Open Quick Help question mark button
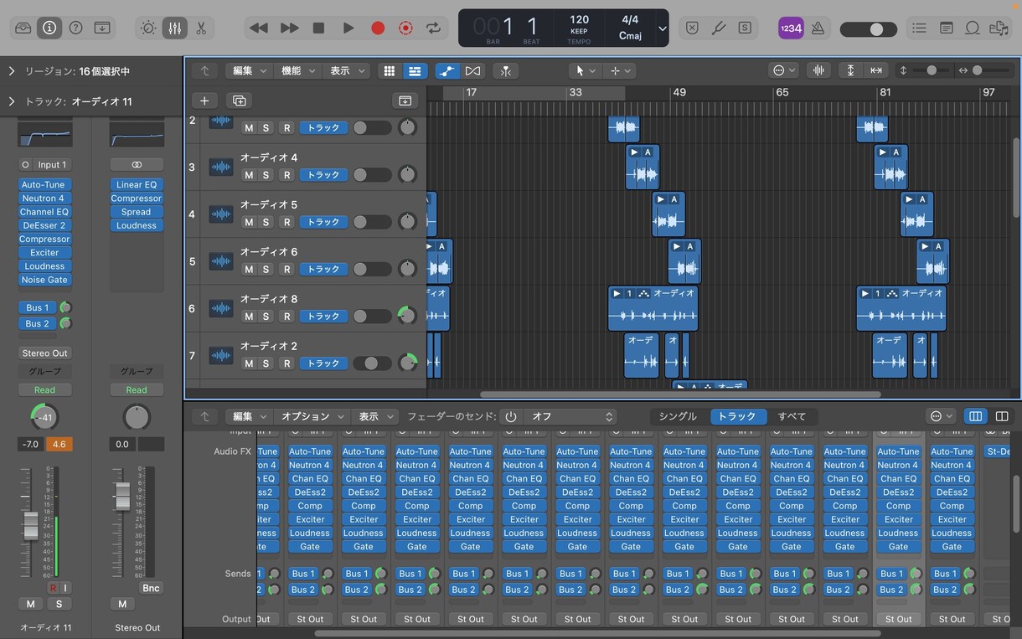Viewport: 1022px width, 639px height. pos(76,28)
